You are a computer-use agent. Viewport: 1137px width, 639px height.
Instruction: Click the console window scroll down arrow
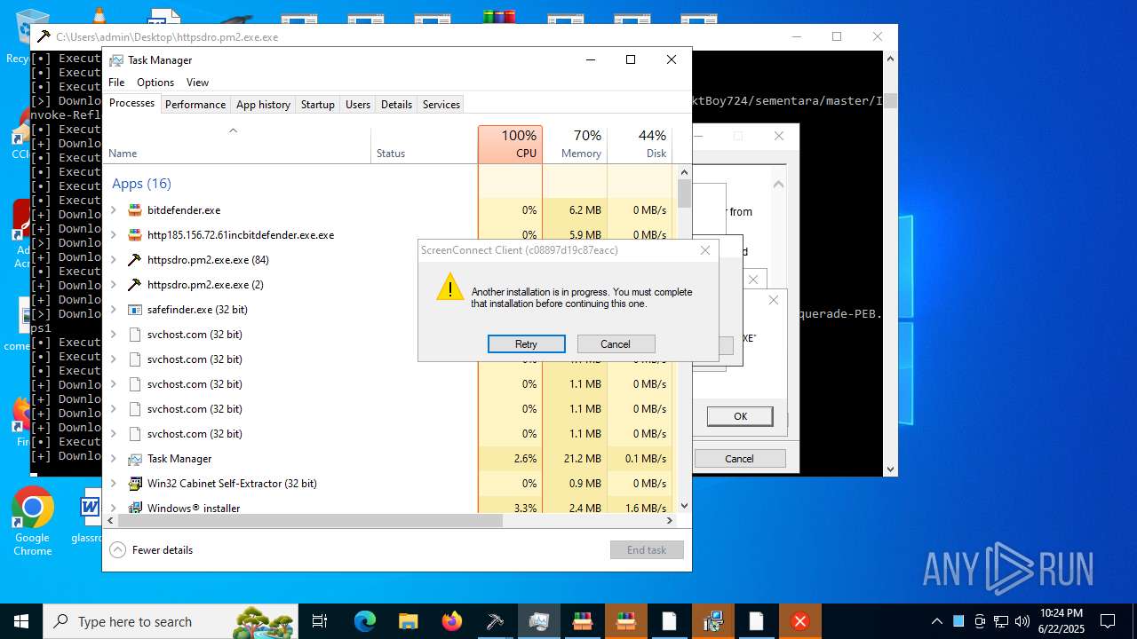890,469
